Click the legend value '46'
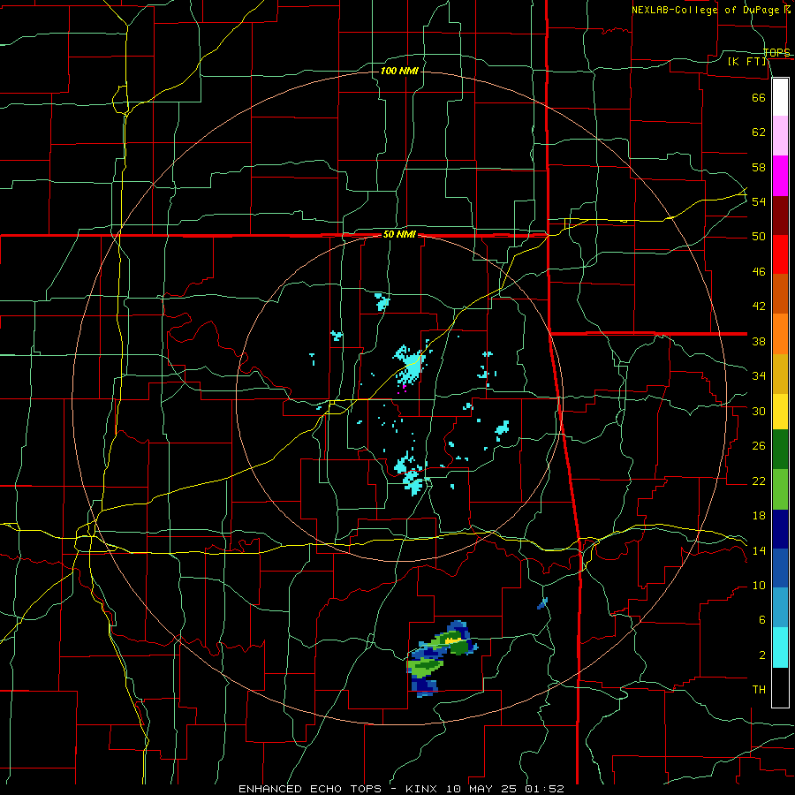 (759, 272)
